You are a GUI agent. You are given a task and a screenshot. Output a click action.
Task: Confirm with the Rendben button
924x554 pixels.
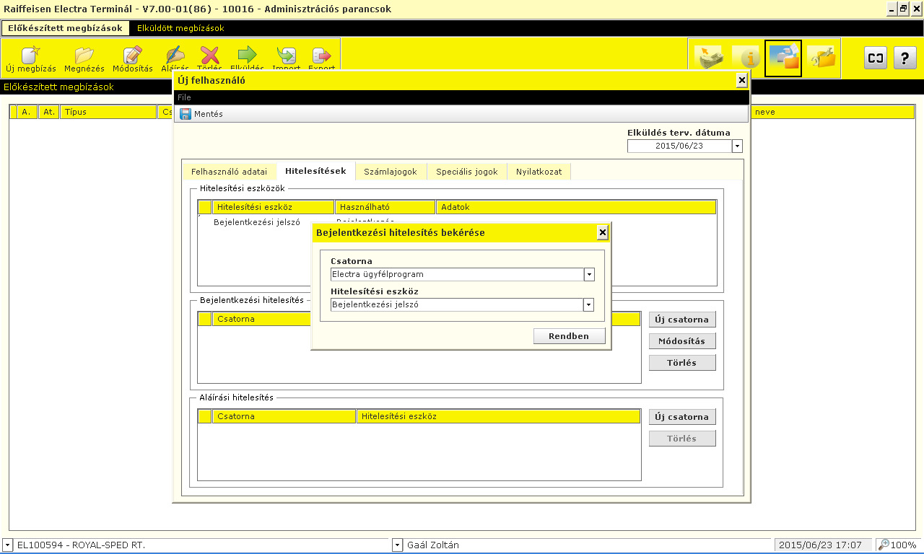pos(569,336)
